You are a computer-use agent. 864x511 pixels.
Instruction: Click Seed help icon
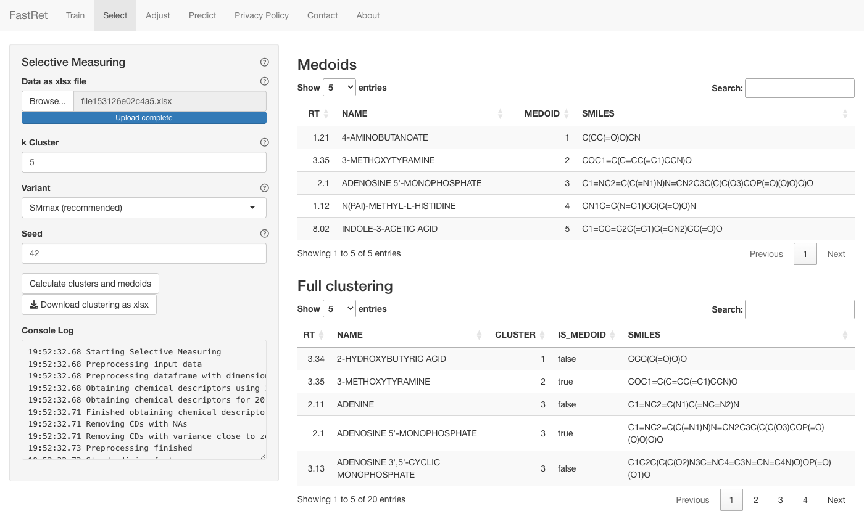coord(265,234)
